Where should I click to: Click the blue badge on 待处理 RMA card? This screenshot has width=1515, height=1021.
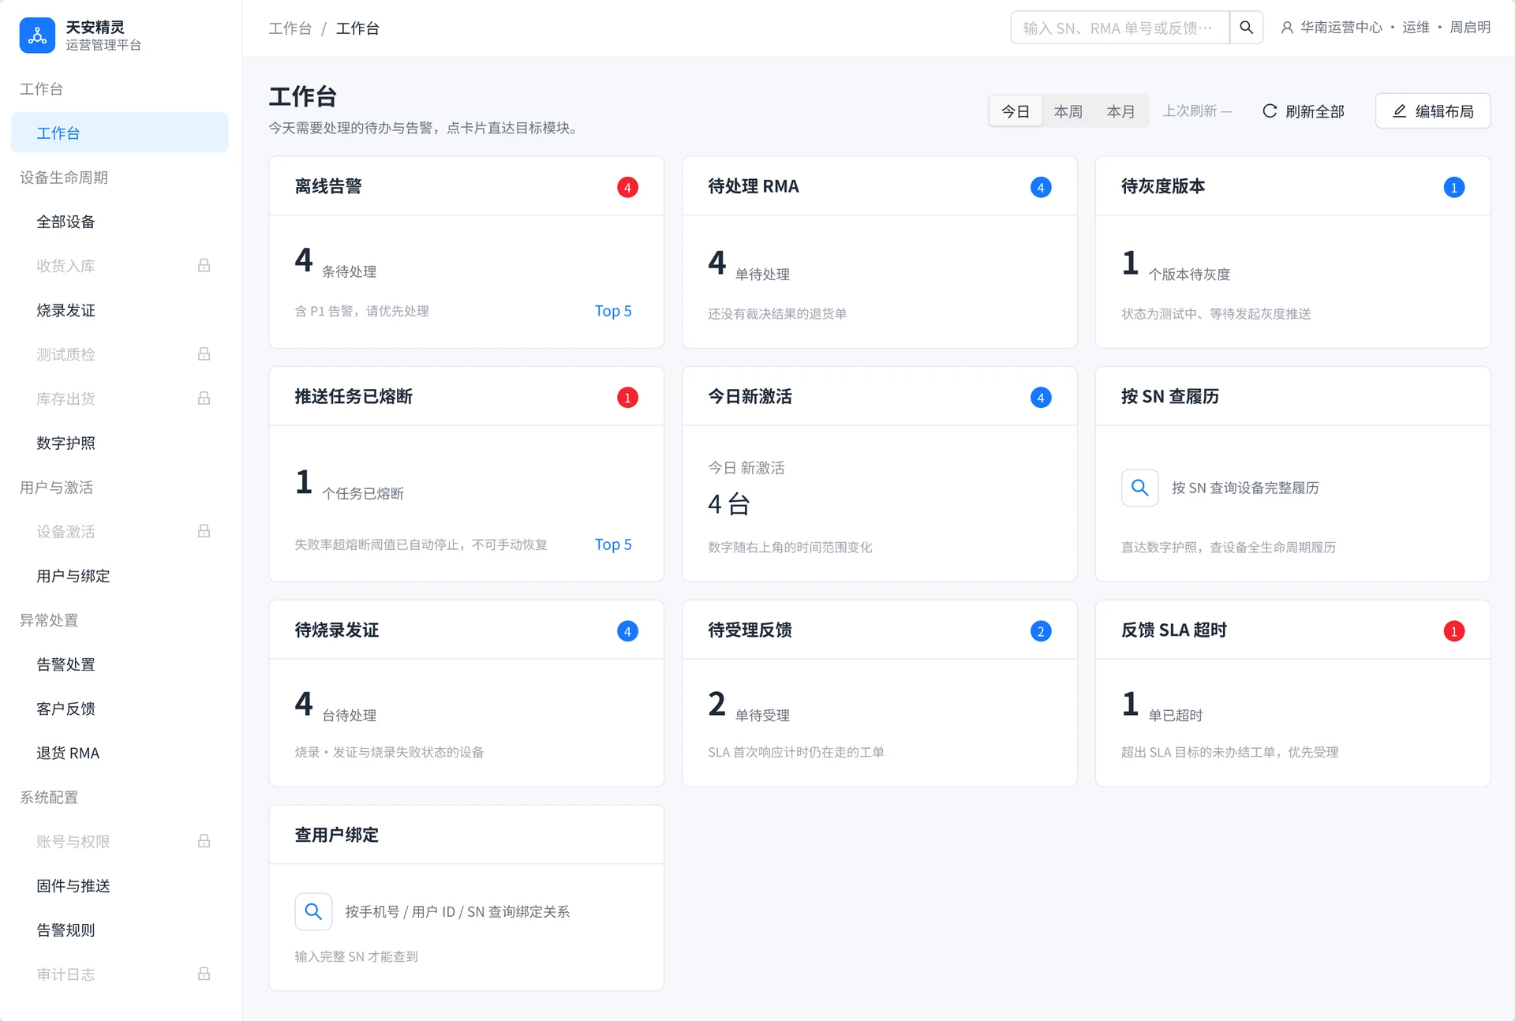click(x=1041, y=187)
